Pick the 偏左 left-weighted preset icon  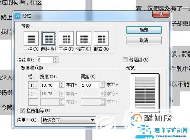coord(84,39)
